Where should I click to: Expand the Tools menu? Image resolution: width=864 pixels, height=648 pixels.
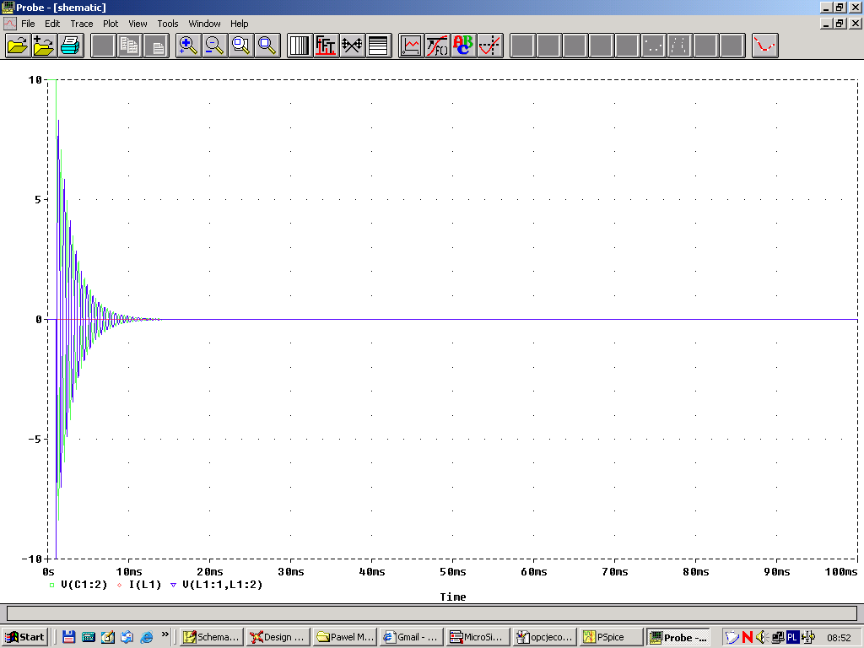pyautogui.click(x=168, y=24)
